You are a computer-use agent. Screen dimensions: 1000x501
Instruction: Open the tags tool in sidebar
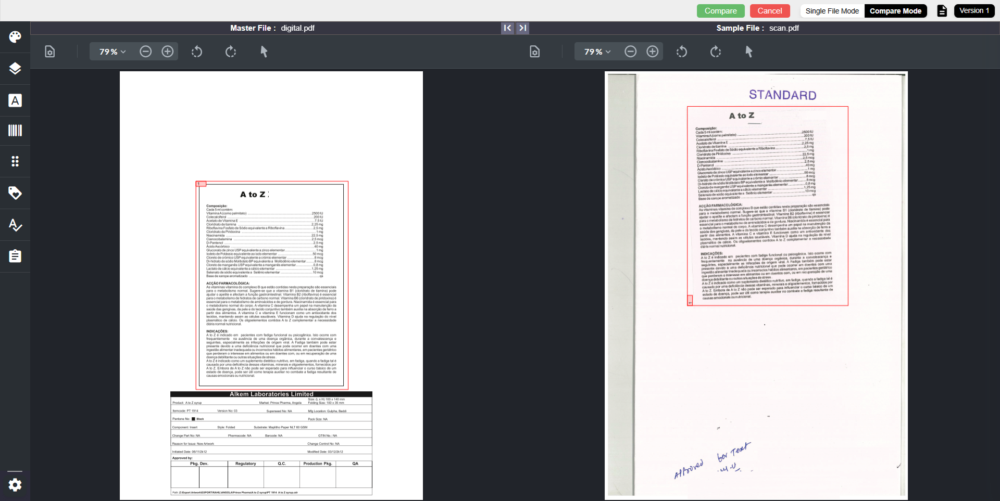[15, 193]
